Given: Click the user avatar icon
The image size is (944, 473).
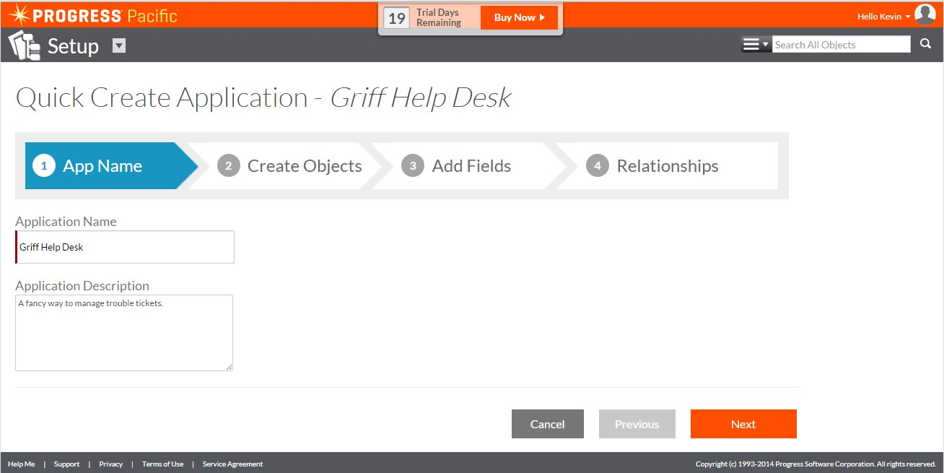Looking at the screenshot, I should coord(925,14).
